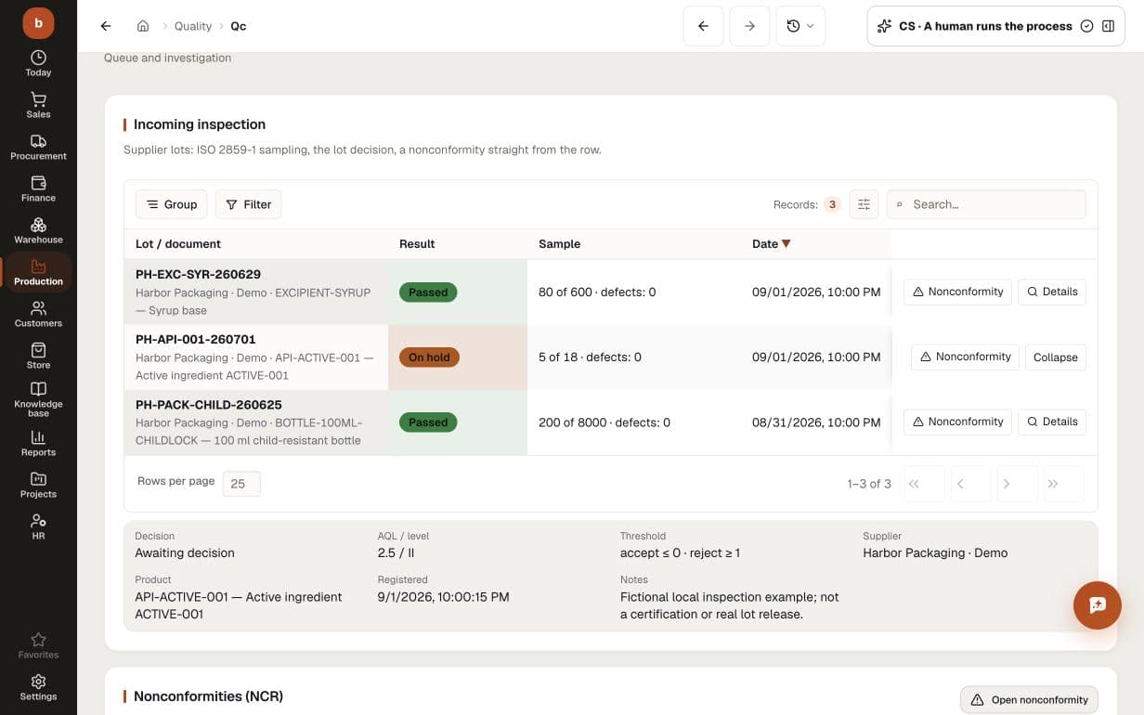Click the On hold status badge

pos(429,357)
